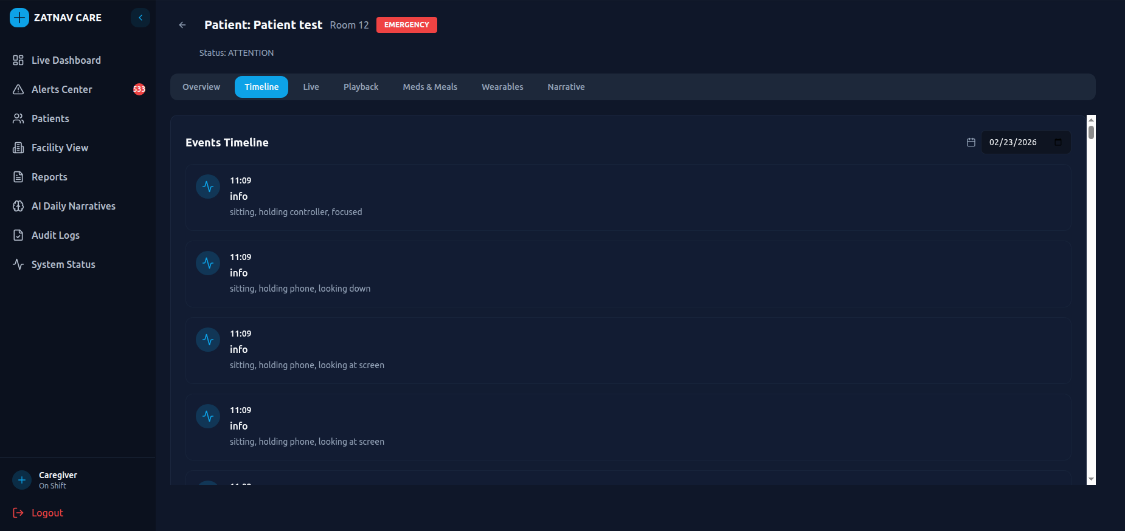Select the first 11:09 controller event icon
Image resolution: width=1125 pixels, height=531 pixels.
(x=208, y=187)
